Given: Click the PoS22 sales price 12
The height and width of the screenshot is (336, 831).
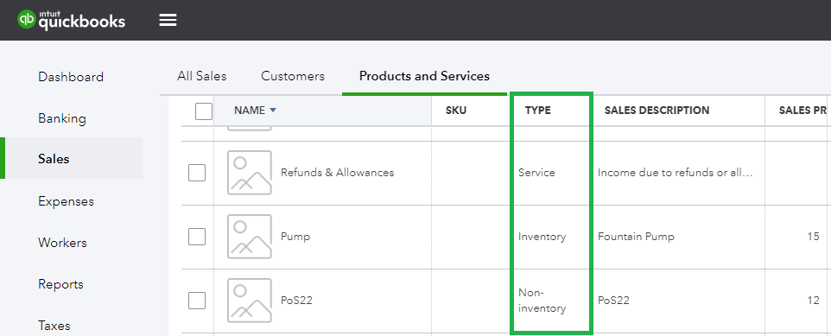Looking at the screenshot, I should 814,301.
